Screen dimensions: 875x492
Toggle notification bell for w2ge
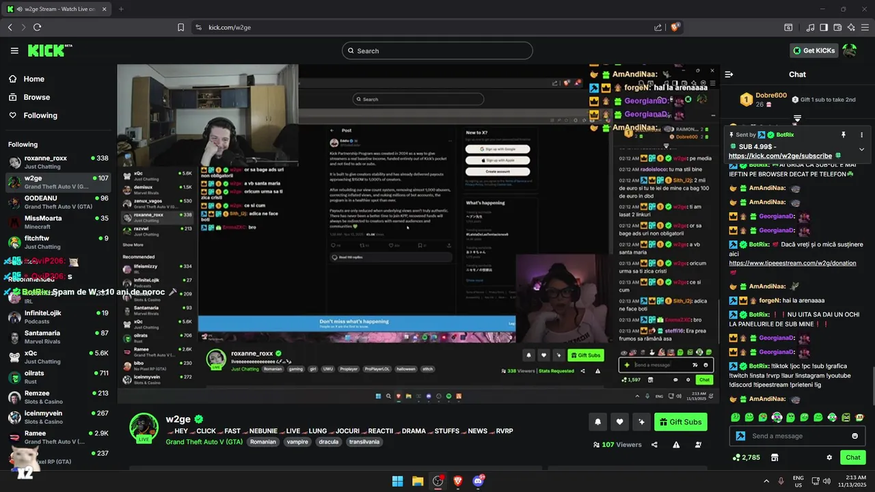[x=597, y=422]
